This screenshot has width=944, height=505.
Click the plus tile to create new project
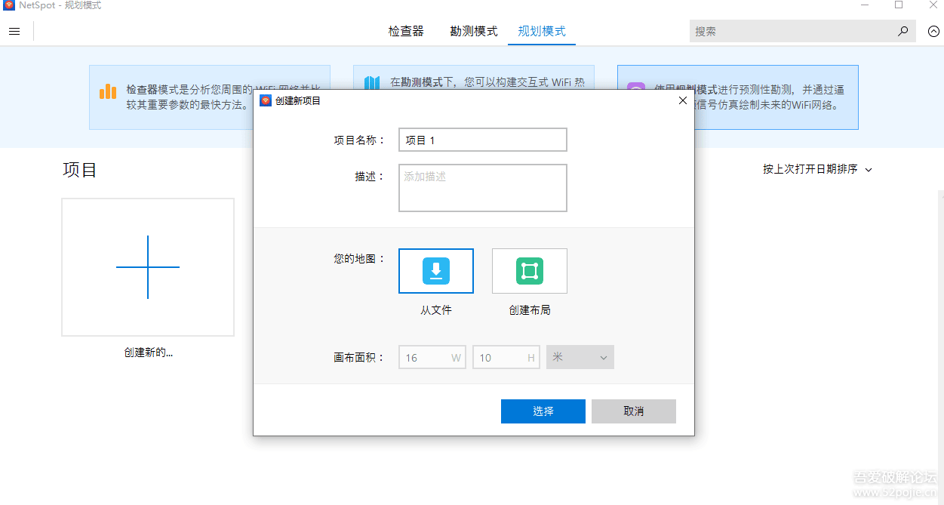click(147, 266)
